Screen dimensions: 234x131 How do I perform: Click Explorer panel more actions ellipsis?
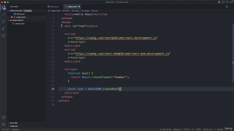coord(42,7)
